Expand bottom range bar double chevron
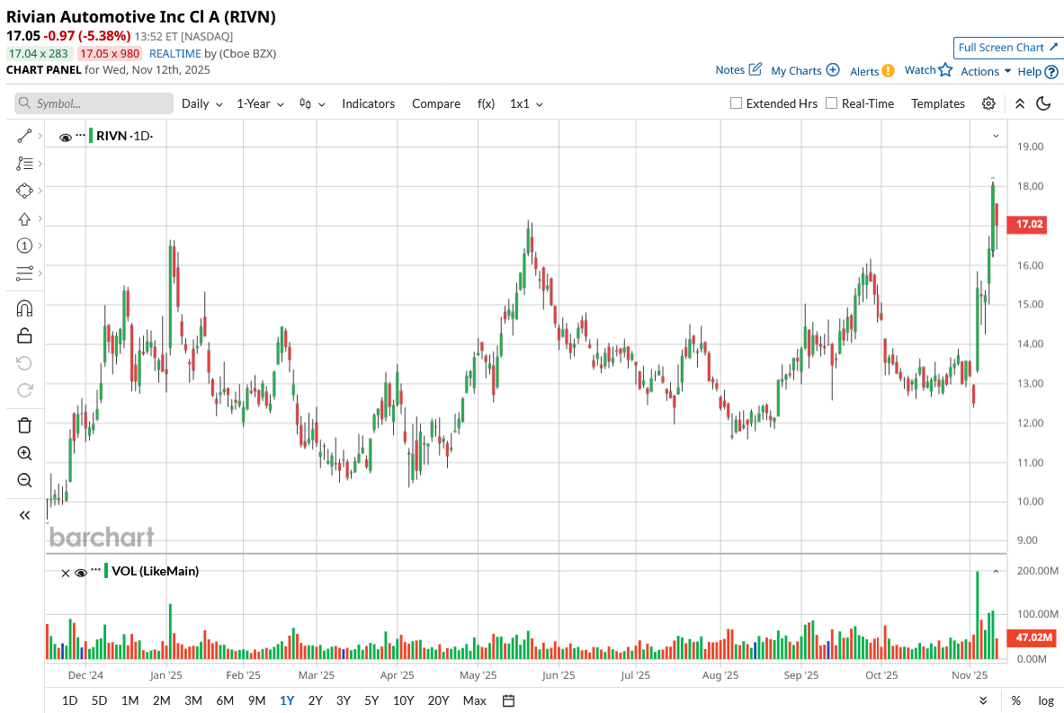1064x713 pixels. [x=983, y=700]
